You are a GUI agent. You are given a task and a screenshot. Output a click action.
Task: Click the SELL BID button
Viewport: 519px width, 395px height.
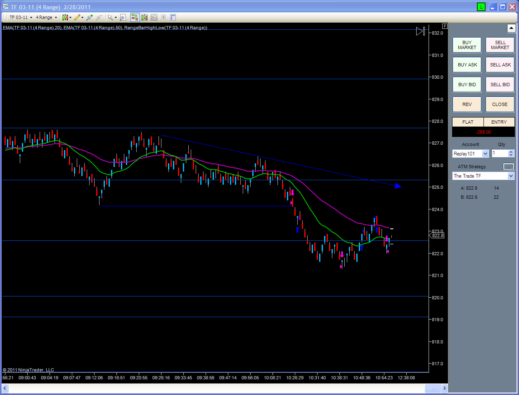point(500,85)
